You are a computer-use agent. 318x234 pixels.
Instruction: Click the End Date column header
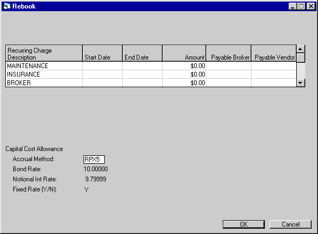pos(143,53)
